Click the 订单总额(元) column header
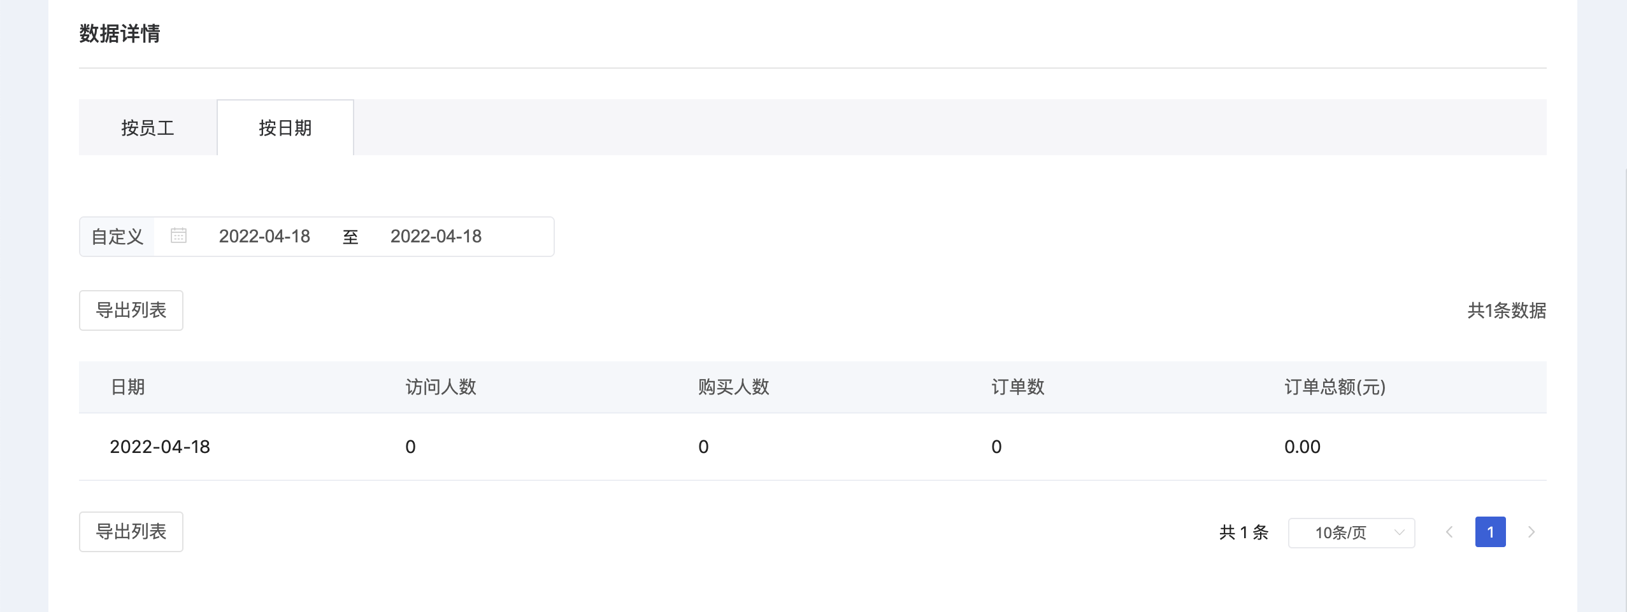The image size is (1627, 612). click(1335, 387)
